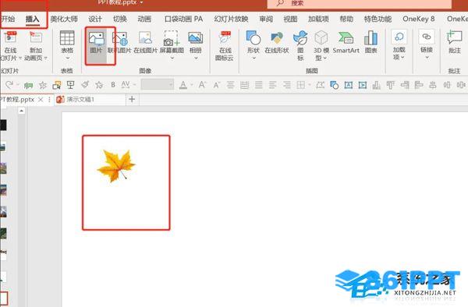Choose the 屏幕截图 screenshot tool
This screenshot has width=468, height=307.
tap(172, 44)
